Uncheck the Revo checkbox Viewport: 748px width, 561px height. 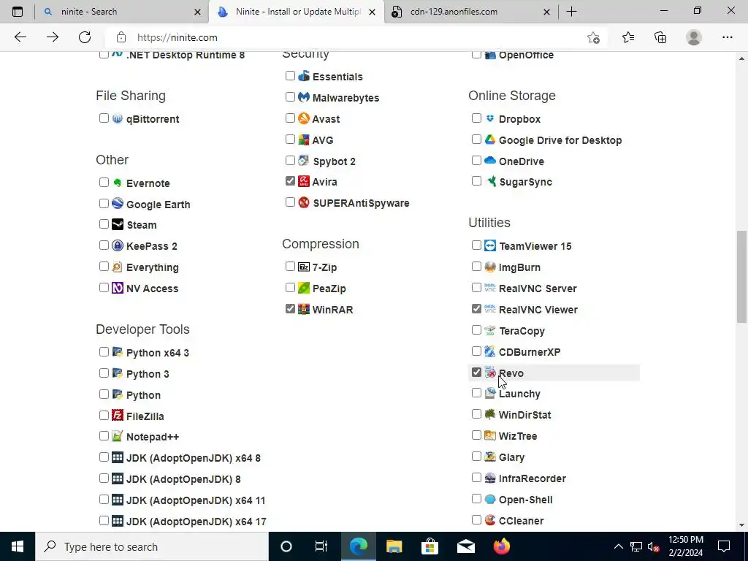pyautogui.click(x=476, y=372)
